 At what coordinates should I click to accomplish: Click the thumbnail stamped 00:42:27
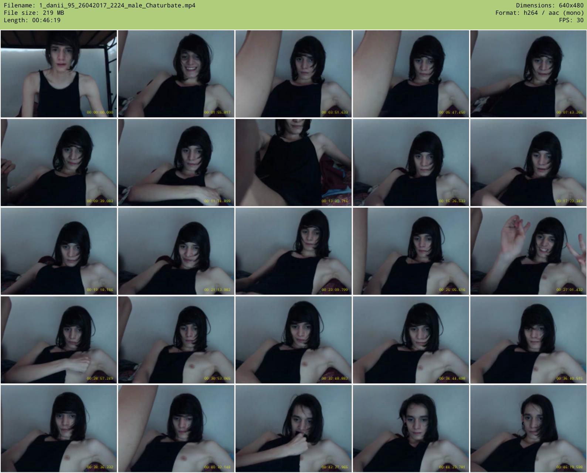point(293,429)
